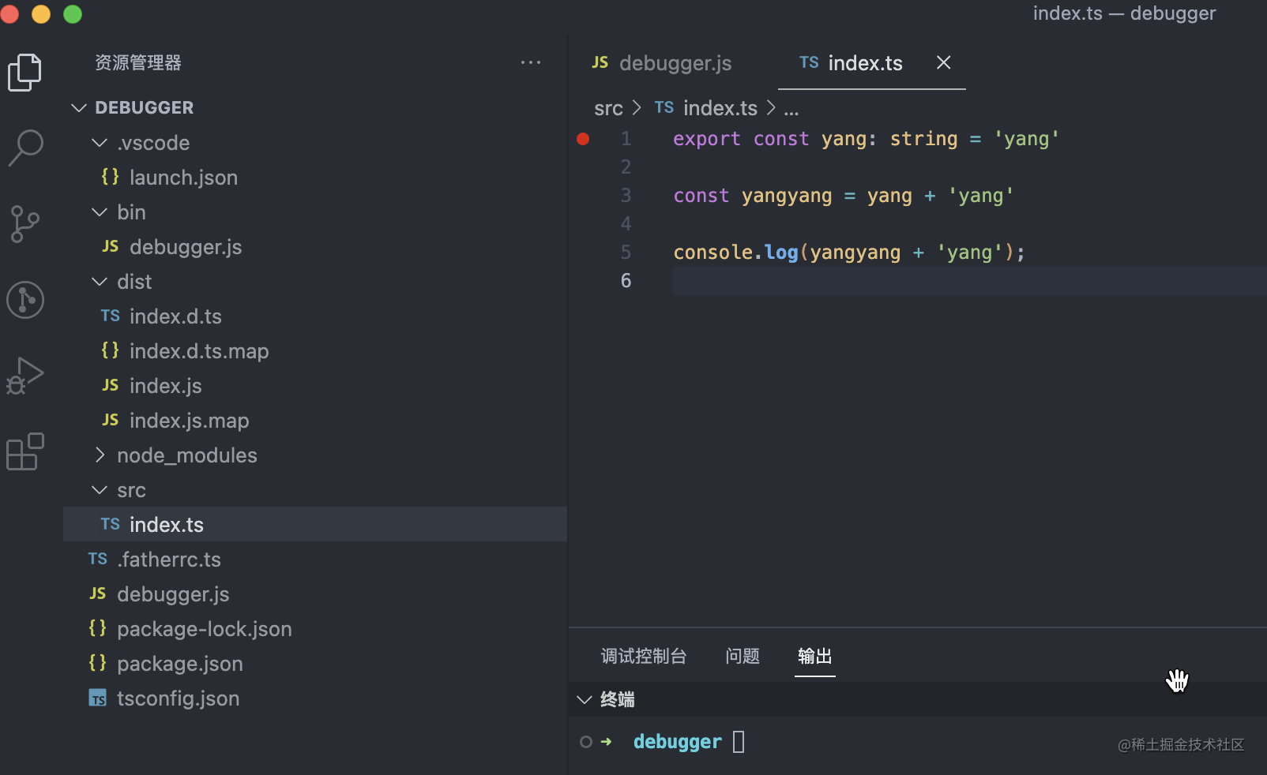This screenshot has height=775, width=1267.
Task: Open tsconfig.json from the explorer
Action: (x=178, y=698)
